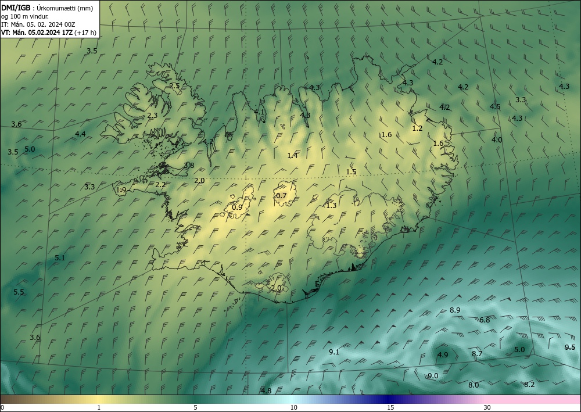
Task: Click the value 0.7 on the central glacier
Action: pos(282,195)
